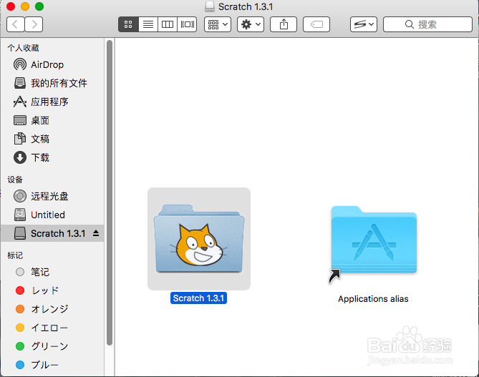Open AirDrop in the sidebar
Screen dimensions: 479x377
point(52,64)
